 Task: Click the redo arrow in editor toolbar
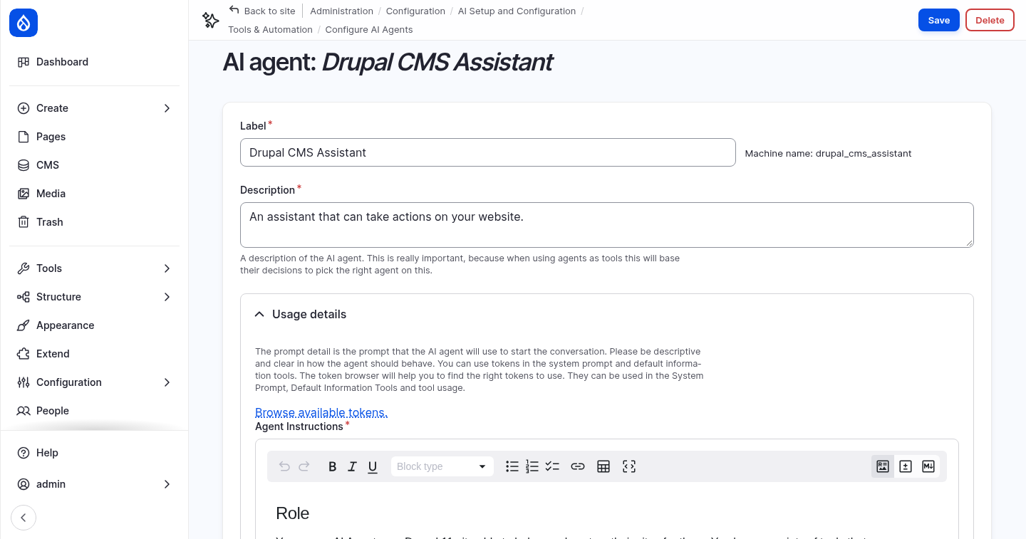point(304,466)
